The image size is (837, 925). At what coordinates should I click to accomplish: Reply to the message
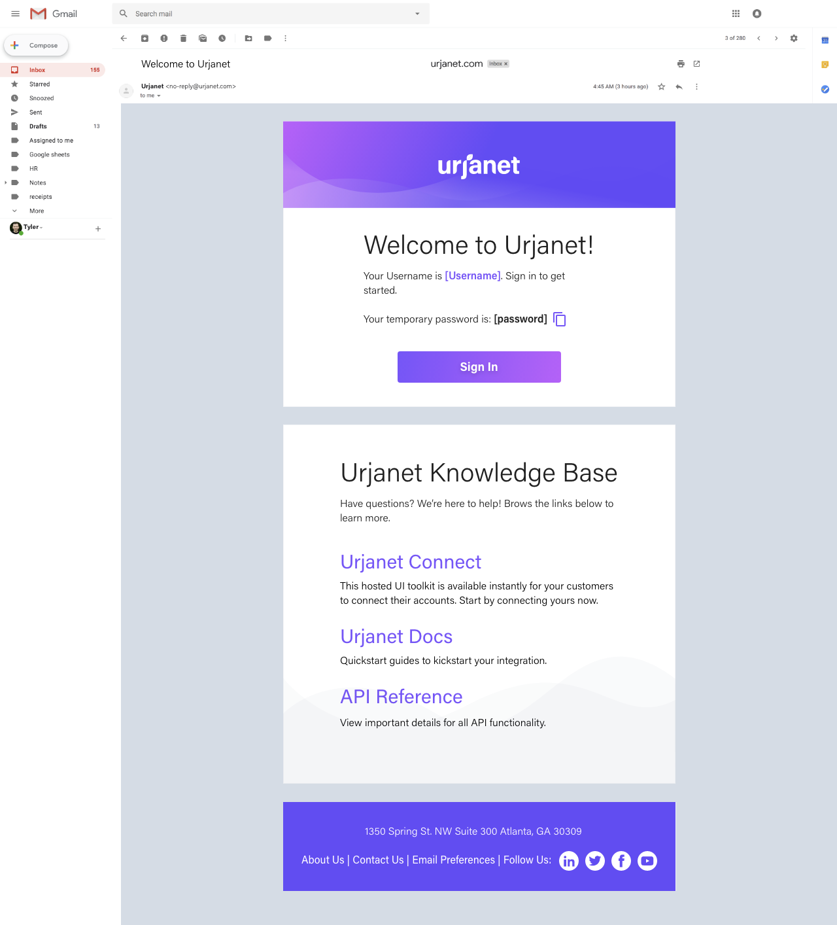(679, 86)
